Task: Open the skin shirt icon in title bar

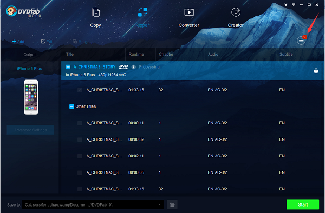Action: pyautogui.click(x=286, y=4)
